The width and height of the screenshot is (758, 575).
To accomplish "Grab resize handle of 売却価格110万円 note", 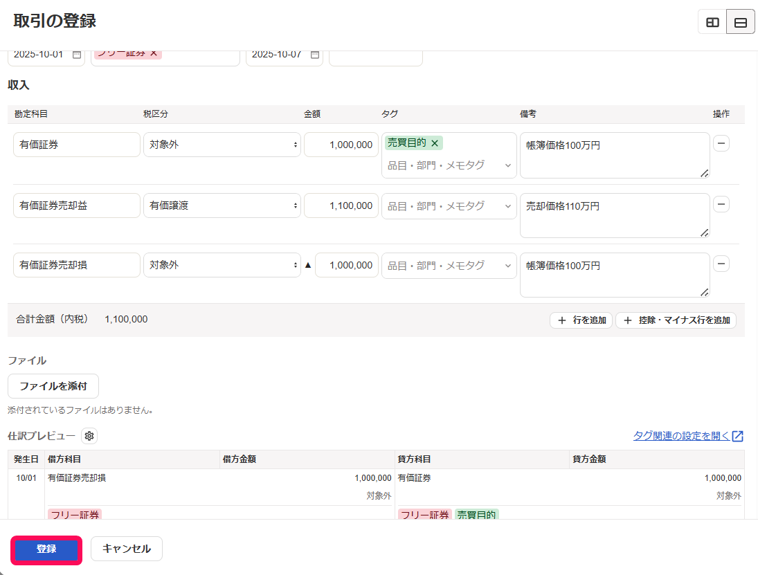I will coord(704,233).
